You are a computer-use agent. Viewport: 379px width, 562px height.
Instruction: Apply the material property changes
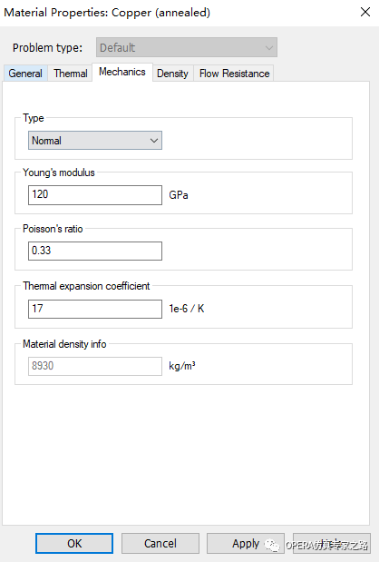[246, 543]
